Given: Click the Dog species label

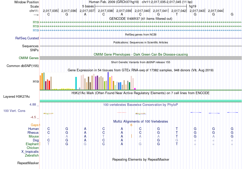Looking at the screenshot, I should pyautogui.click(x=36, y=140).
